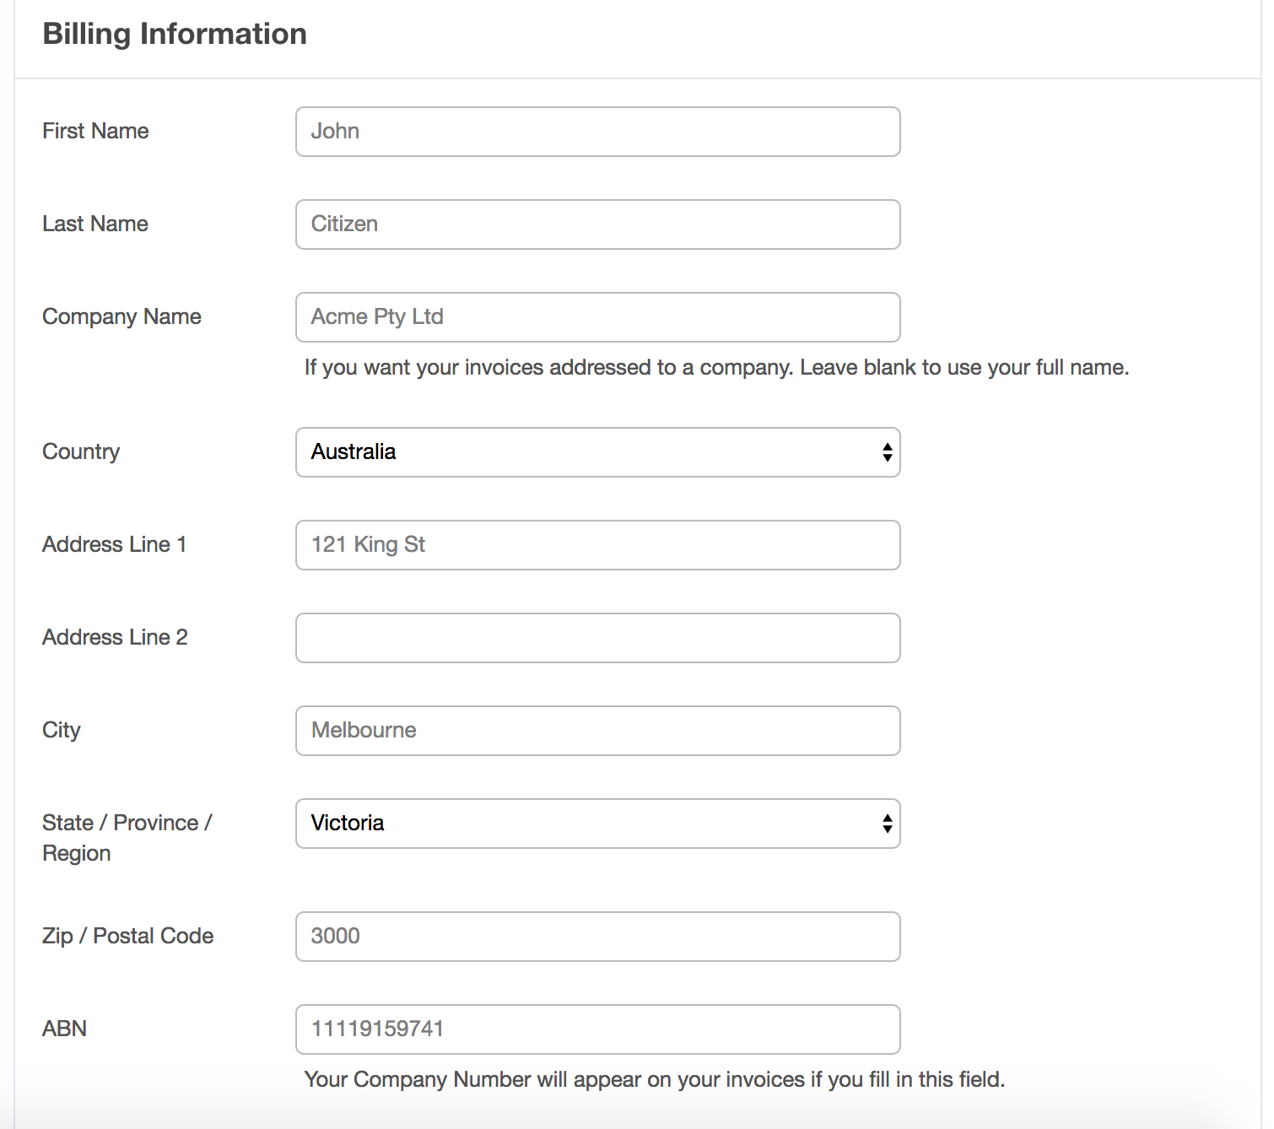This screenshot has width=1274, height=1129.
Task: Focus the empty Address Line 2 field
Action: [x=598, y=638]
